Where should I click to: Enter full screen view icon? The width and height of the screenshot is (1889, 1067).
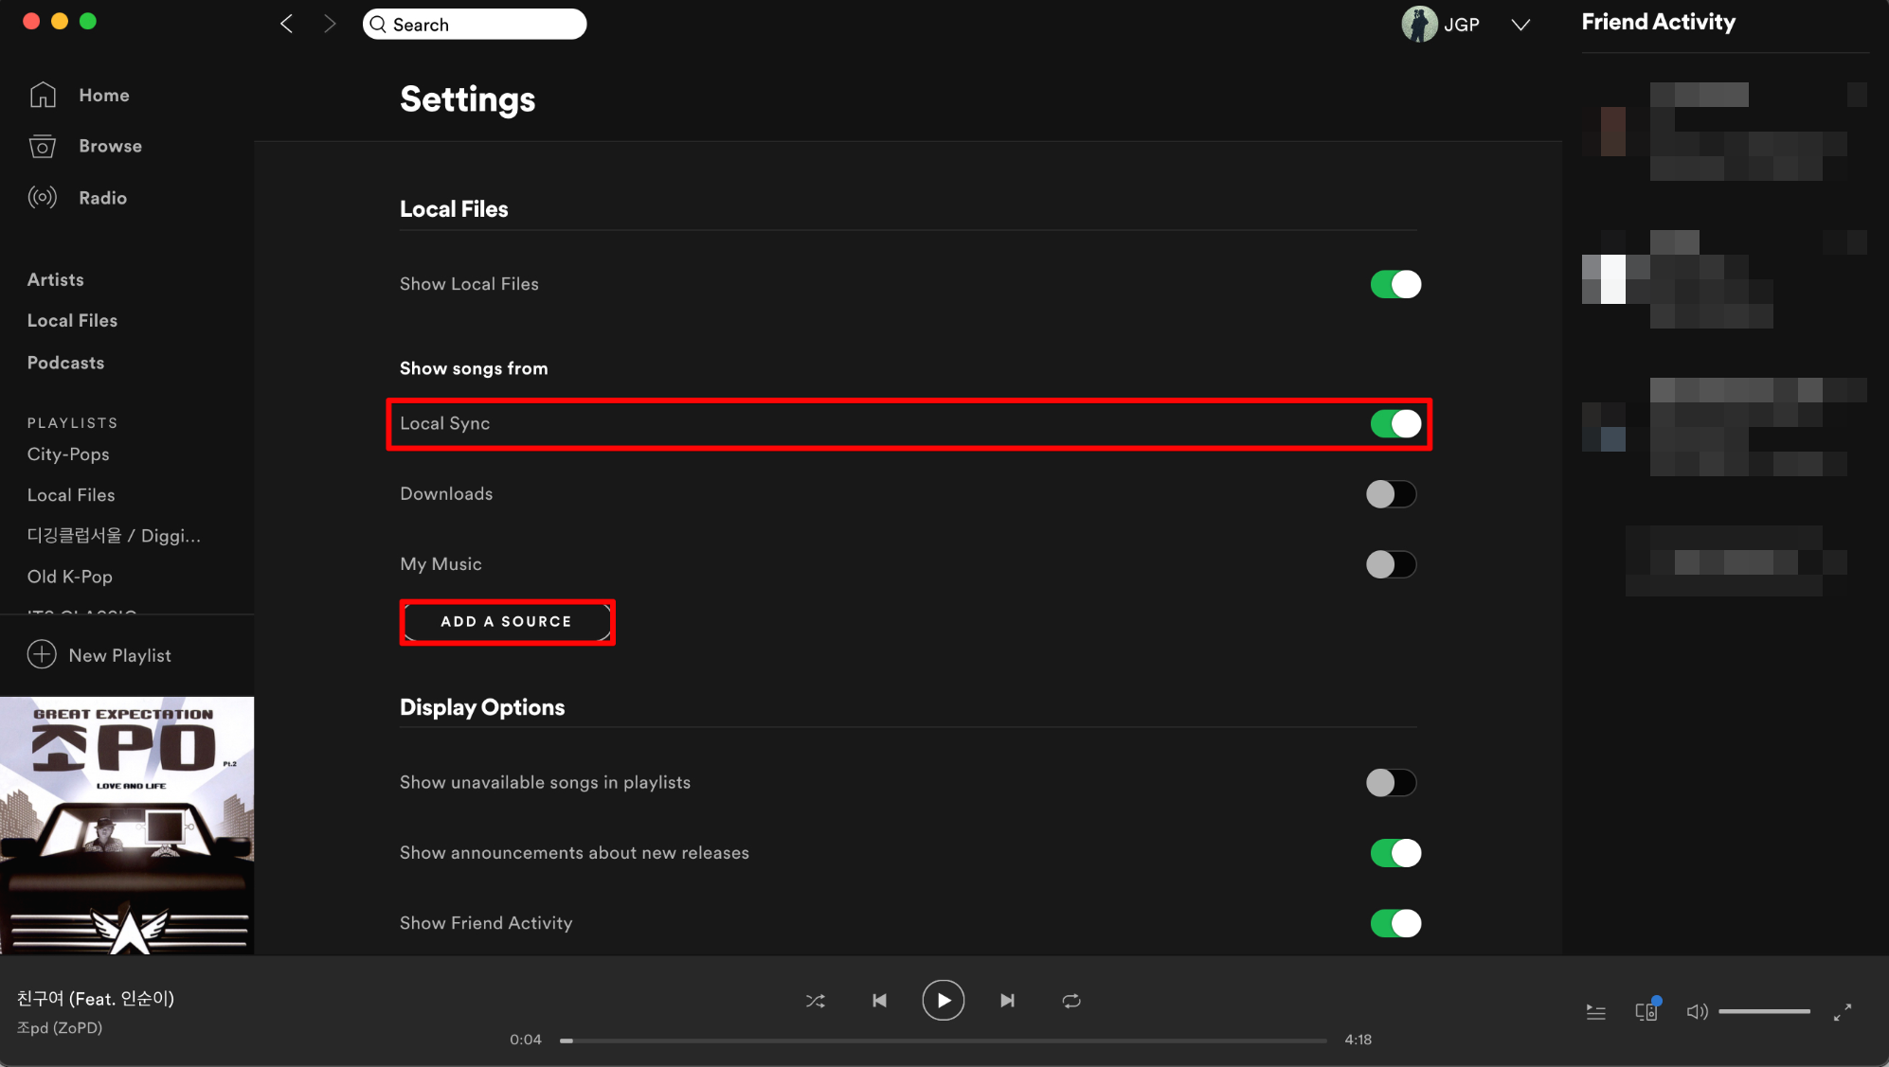click(x=1842, y=1012)
